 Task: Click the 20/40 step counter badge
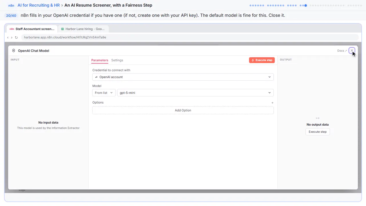[x=11, y=15]
